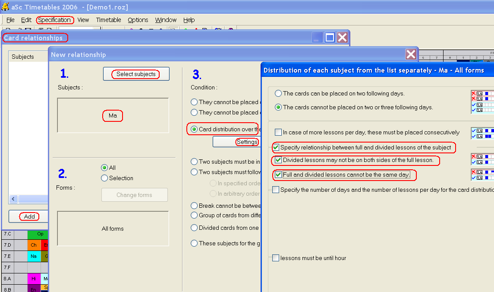Screen dimensions: 494x292
Task: Click the aSc Timetables app icon in title bar
Action: click(x=6, y=6)
